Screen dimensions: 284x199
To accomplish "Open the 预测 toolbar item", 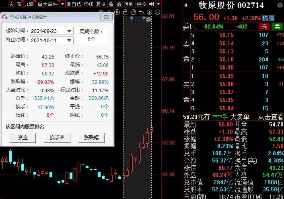I will [129, 4].
